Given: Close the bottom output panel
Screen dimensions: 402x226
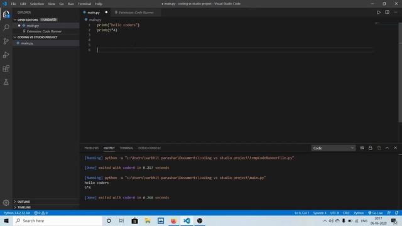Looking at the screenshot, I should 395,148.
